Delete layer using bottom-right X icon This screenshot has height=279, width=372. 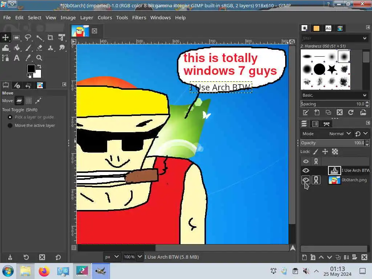[x=364, y=257]
